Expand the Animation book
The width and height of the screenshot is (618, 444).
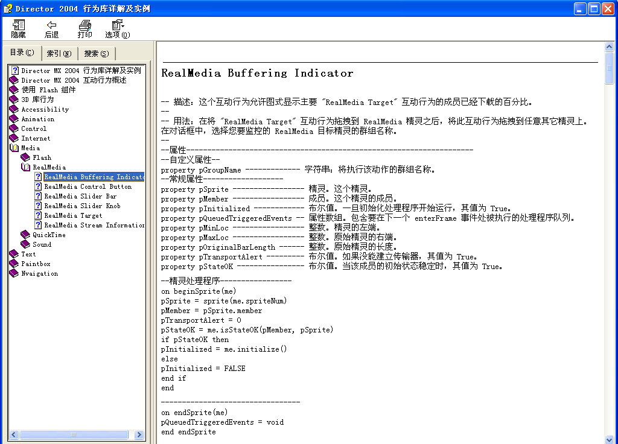pos(38,119)
